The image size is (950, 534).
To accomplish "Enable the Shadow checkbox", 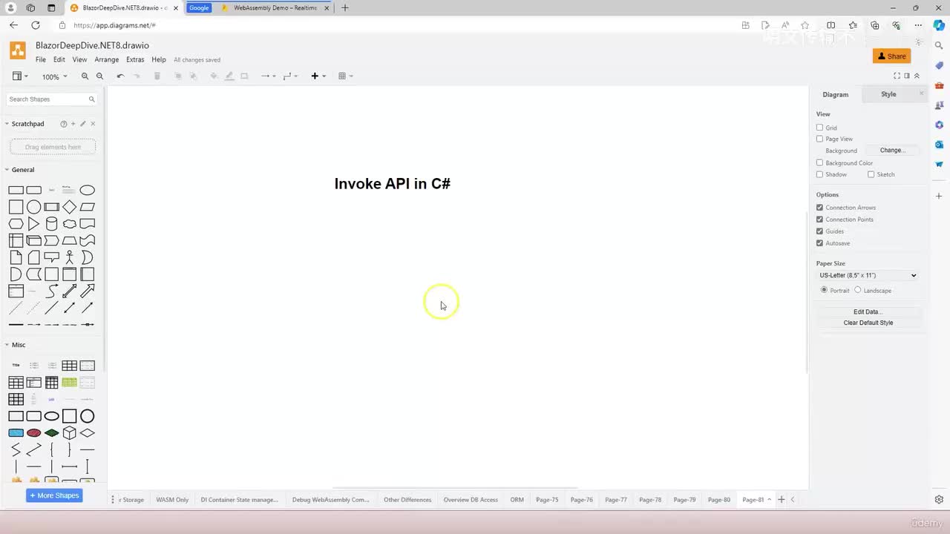I will pos(819,174).
